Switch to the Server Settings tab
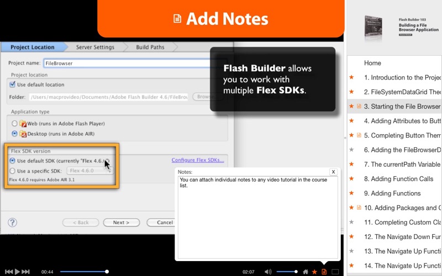Image resolution: width=442 pixels, height=276 pixels. click(95, 47)
